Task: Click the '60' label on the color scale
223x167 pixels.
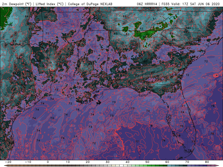Action: click(x=167, y=162)
